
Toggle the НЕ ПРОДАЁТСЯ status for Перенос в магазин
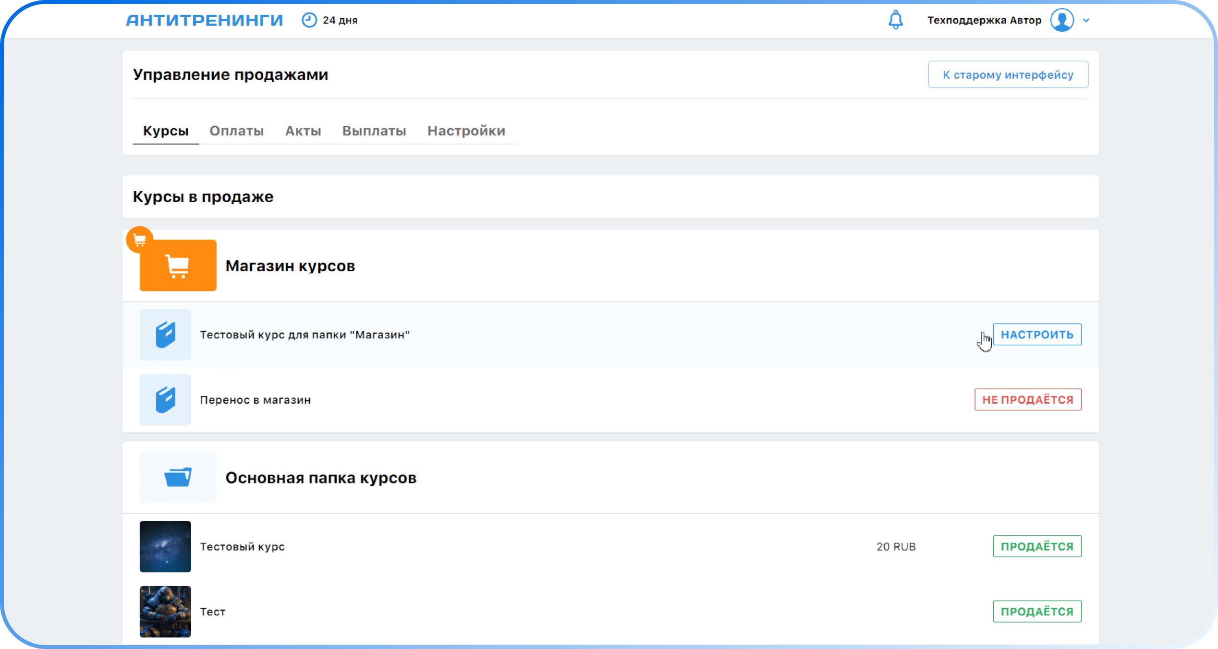1028,400
